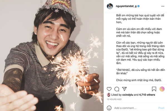Screen dimensions: 167x111
Task: Click the 10 HOURS AGO timestamp
Action: pos(114,99)
